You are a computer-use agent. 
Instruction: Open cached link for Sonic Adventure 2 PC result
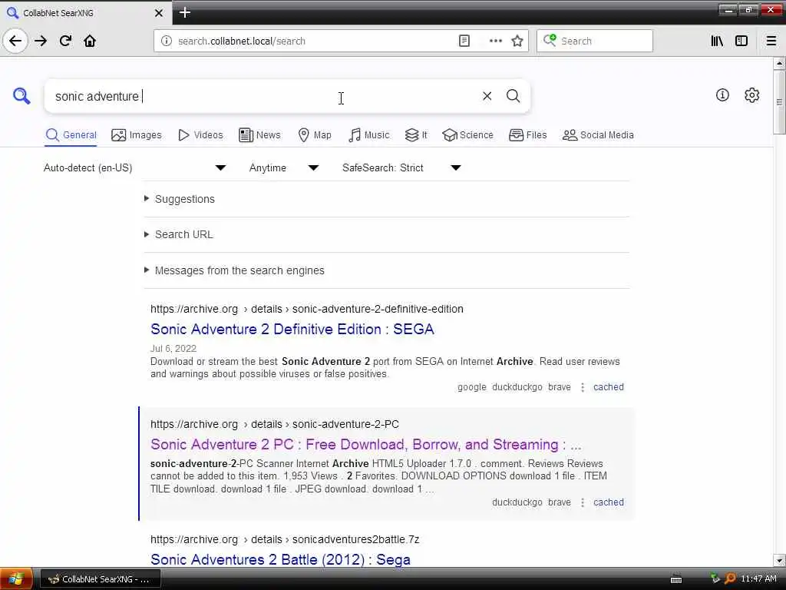pyautogui.click(x=609, y=502)
